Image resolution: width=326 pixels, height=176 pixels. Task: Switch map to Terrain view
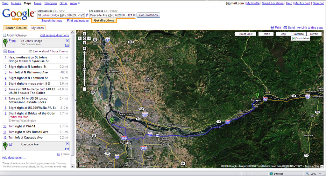point(314,34)
